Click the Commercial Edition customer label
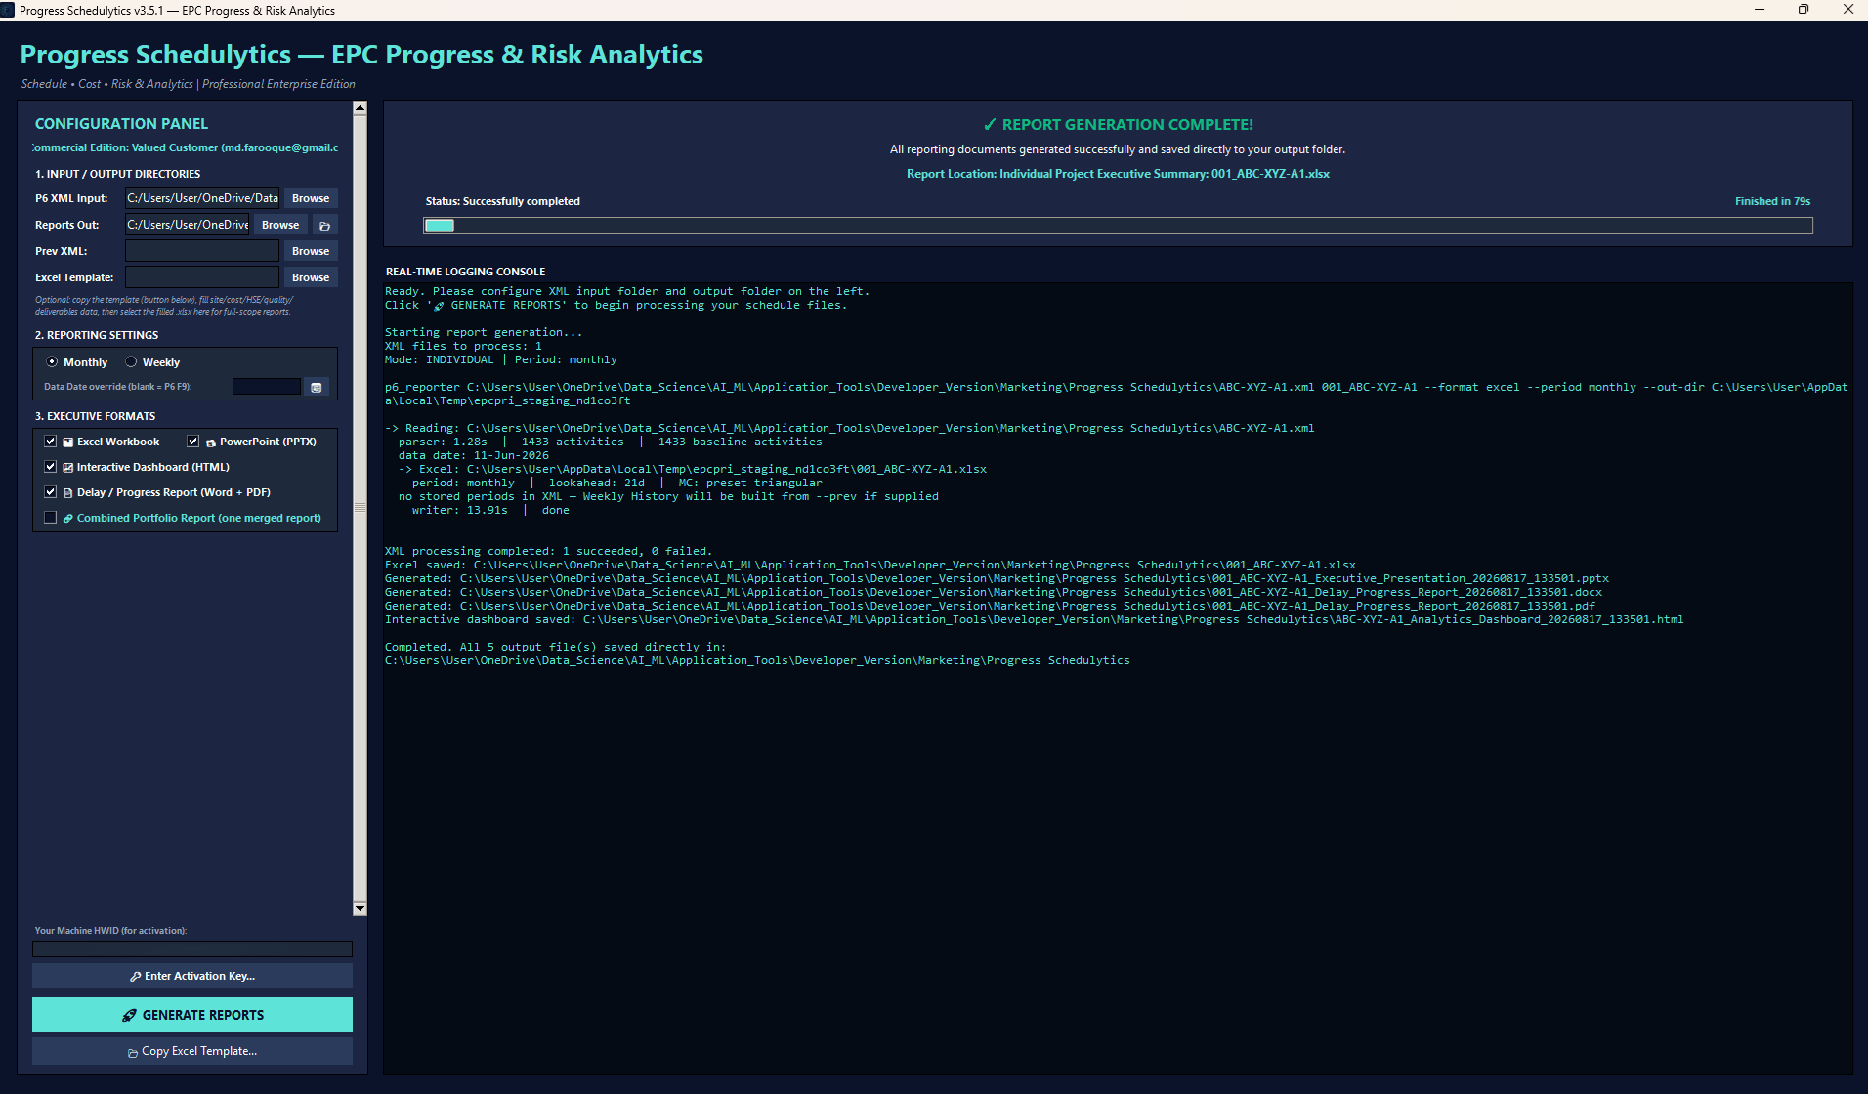 point(186,147)
